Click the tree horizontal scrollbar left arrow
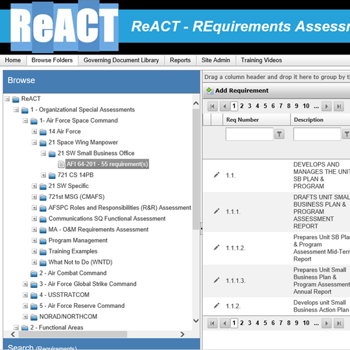 coord(13,334)
